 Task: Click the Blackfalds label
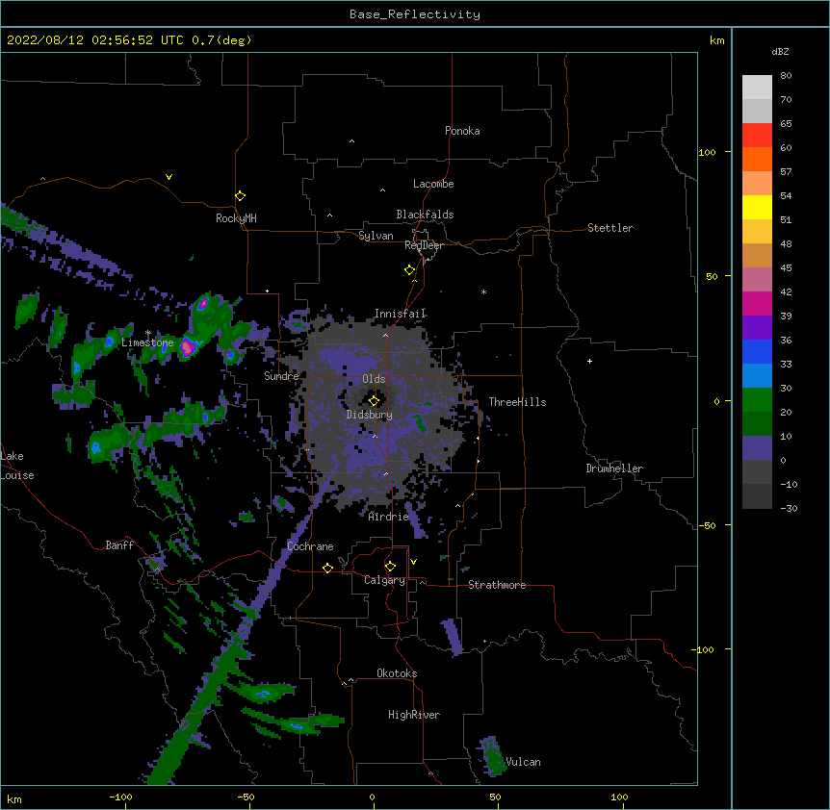[x=425, y=215]
